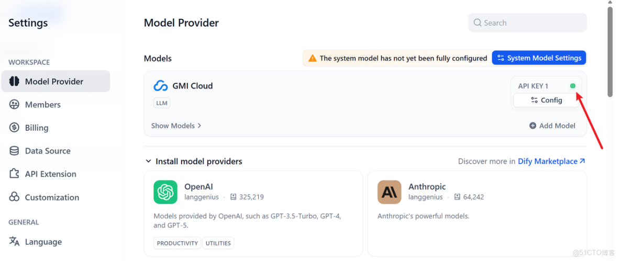Click the LLM tag under GMI Cloud

point(162,103)
